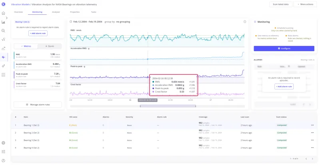Screen dimensions: 320x165
Task: Select the Bearing 4 (Set 2) table row
Action: (164, 148)
